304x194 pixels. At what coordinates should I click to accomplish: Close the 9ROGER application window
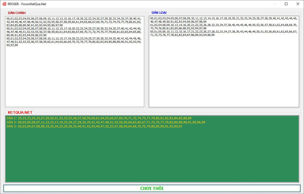(298, 4)
